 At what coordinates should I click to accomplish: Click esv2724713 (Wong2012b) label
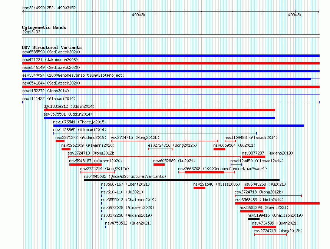(x=92, y=153)
